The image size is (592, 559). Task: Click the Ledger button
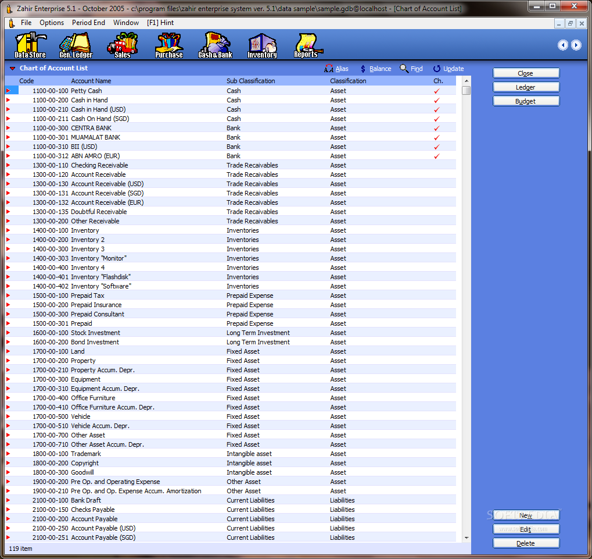tap(526, 87)
